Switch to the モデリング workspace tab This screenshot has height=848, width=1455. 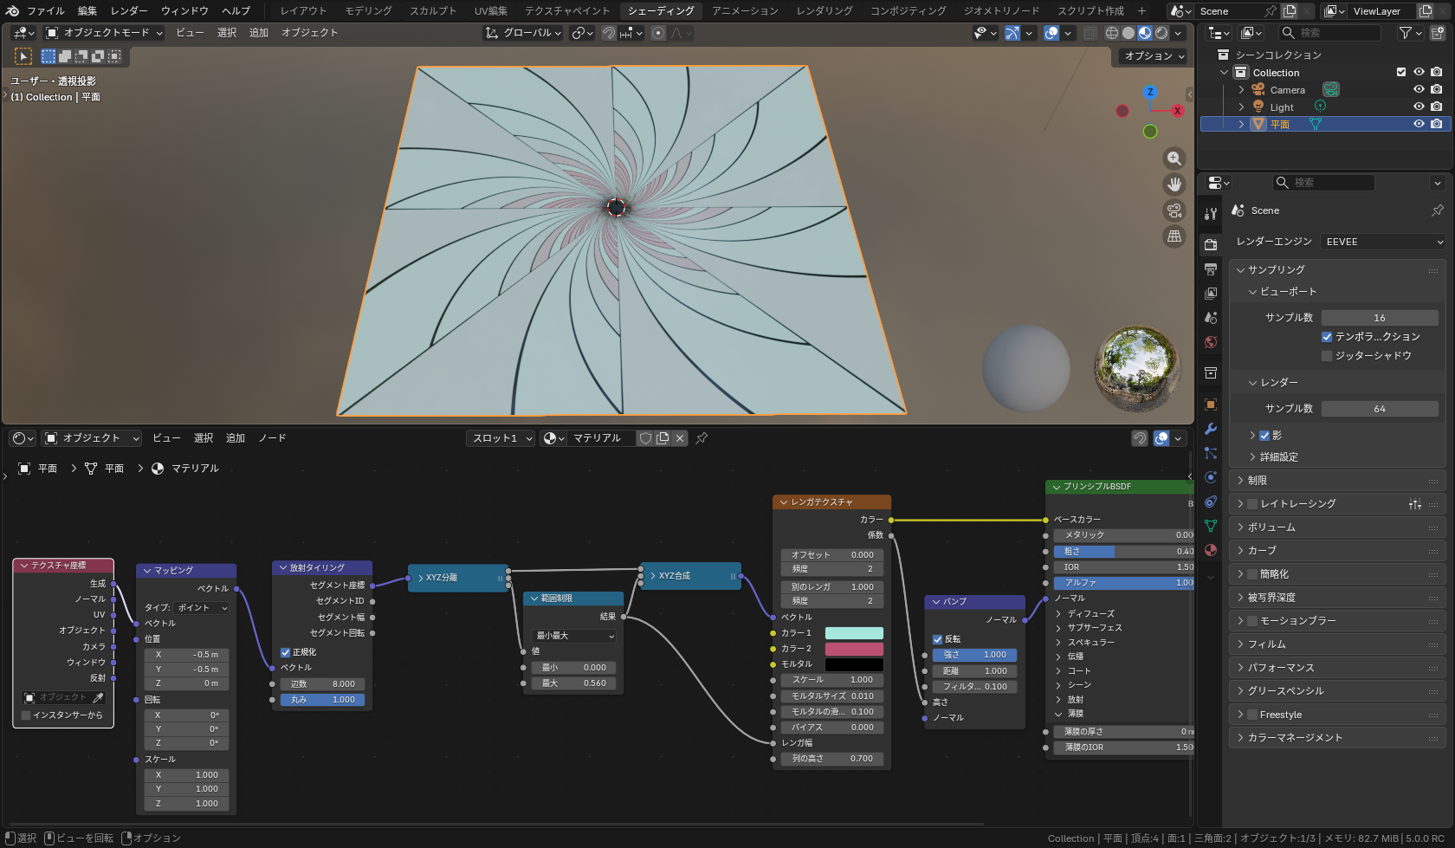368,11
